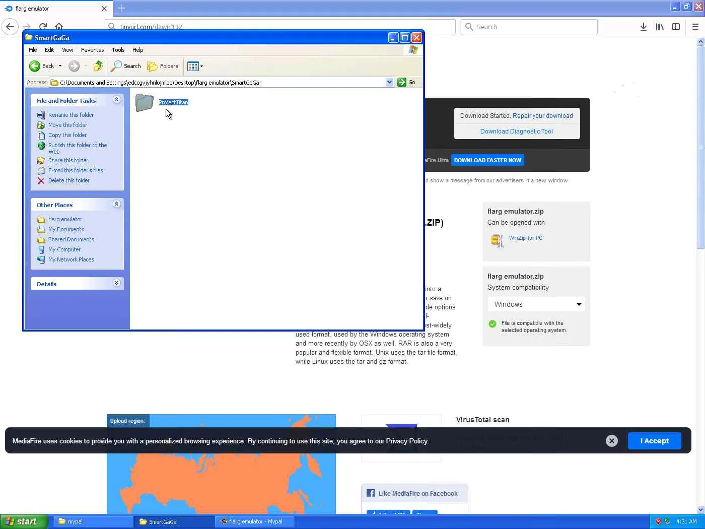The height and width of the screenshot is (529, 705).
Task: Open the browser library icon
Action: coord(660,27)
